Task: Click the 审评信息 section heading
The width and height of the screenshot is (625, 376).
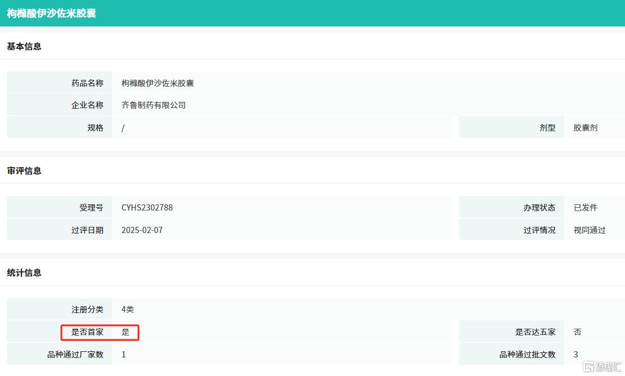Action: (x=24, y=171)
